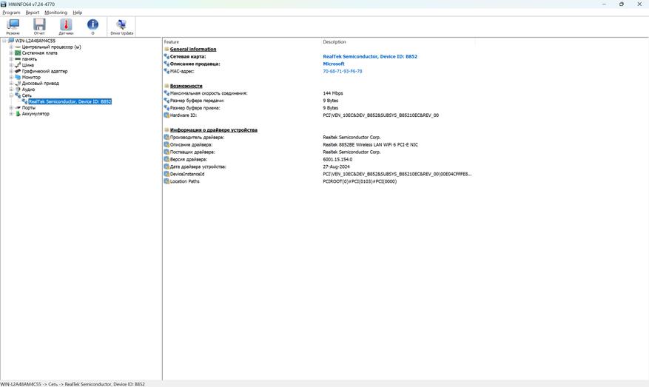Screen dimensions: 649x387
Task: Click the folder icon beside General information
Action: click(167, 49)
